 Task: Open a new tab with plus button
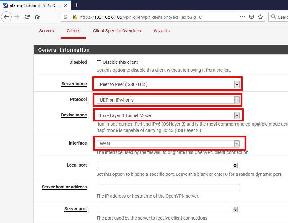tap(77, 5)
